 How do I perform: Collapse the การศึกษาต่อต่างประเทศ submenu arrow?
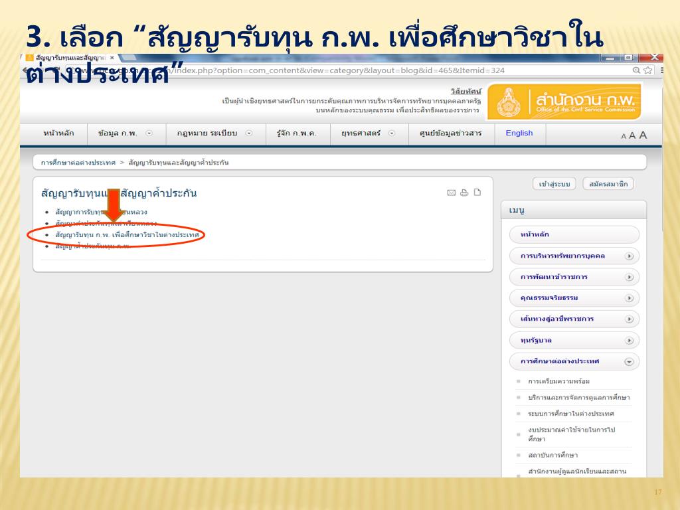click(629, 362)
